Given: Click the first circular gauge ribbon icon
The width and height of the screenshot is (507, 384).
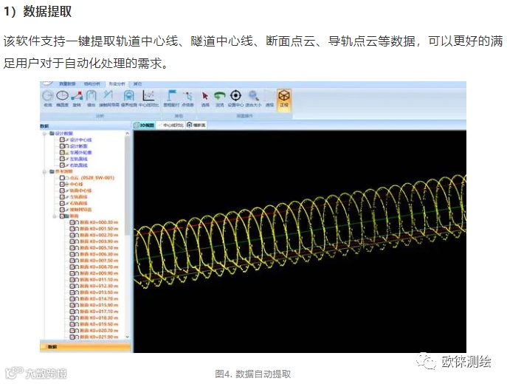Looking at the screenshot, I should pos(48,98).
